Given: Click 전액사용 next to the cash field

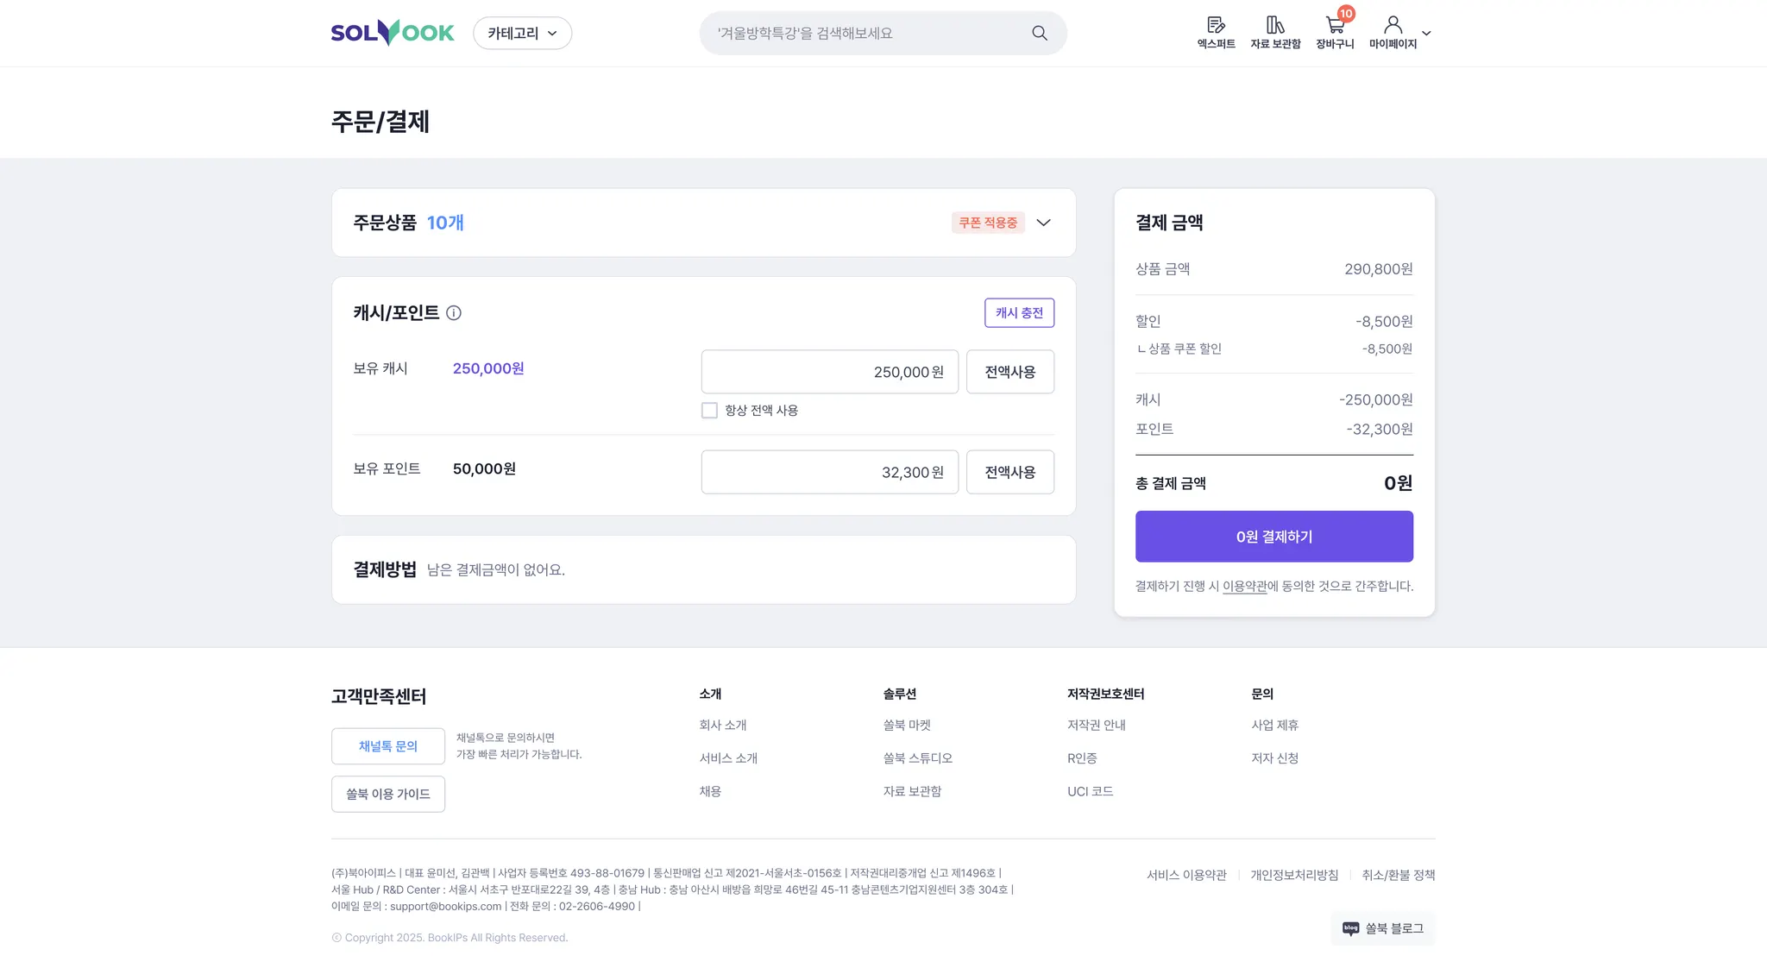Looking at the screenshot, I should coord(1009,372).
